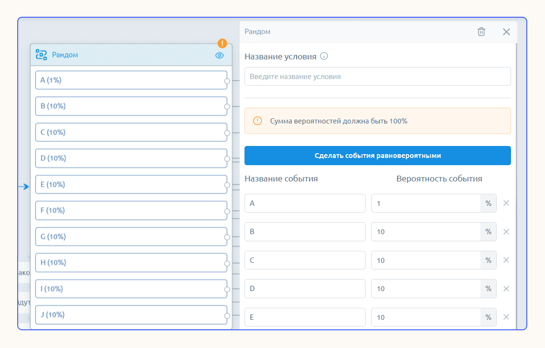Remove event A with its X icon
The height and width of the screenshot is (348, 545).
point(506,203)
